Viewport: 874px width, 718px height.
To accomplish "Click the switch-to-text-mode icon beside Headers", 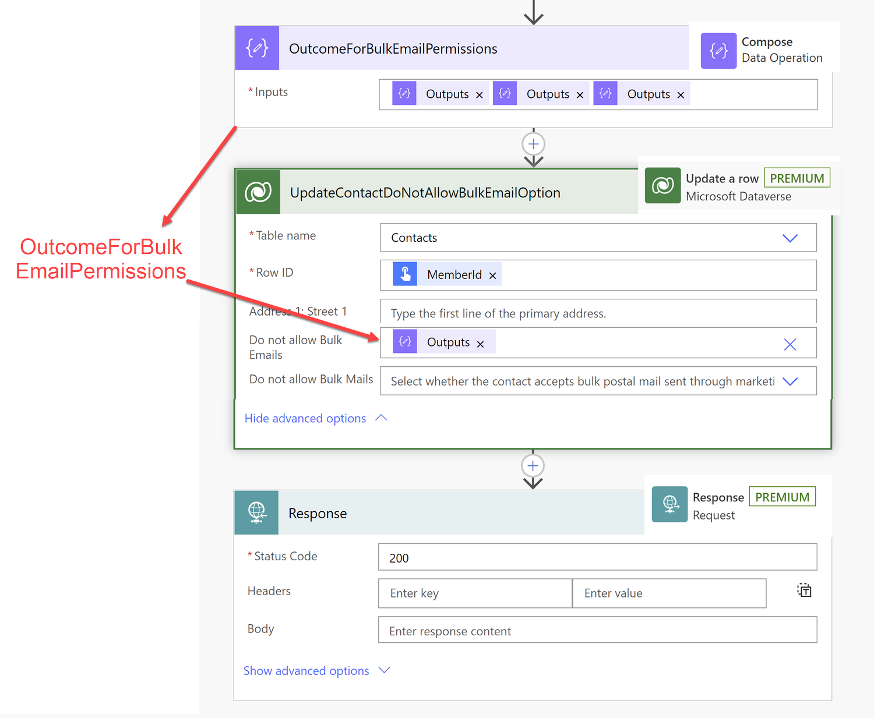I will (804, 590).
